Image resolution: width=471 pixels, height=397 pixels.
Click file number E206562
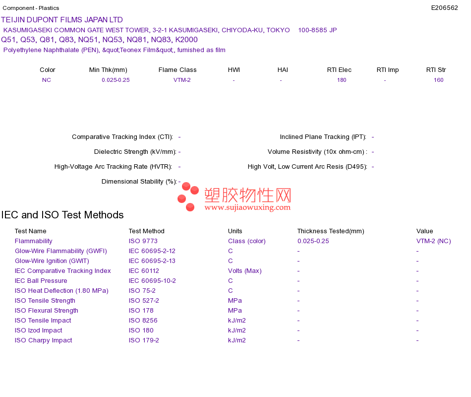tap(445, 8)
